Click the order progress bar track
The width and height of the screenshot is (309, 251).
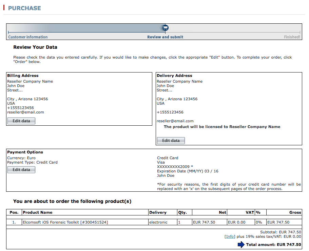85,32
